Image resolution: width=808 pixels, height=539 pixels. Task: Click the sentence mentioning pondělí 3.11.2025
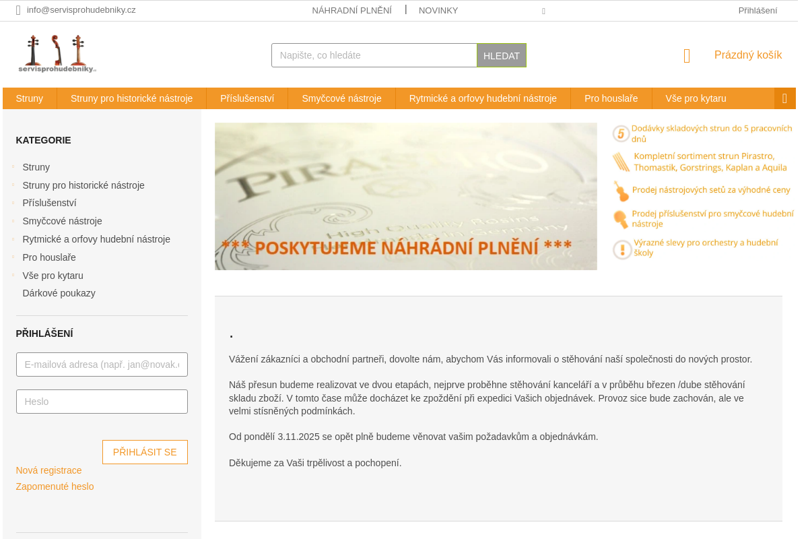pos(413,437)
